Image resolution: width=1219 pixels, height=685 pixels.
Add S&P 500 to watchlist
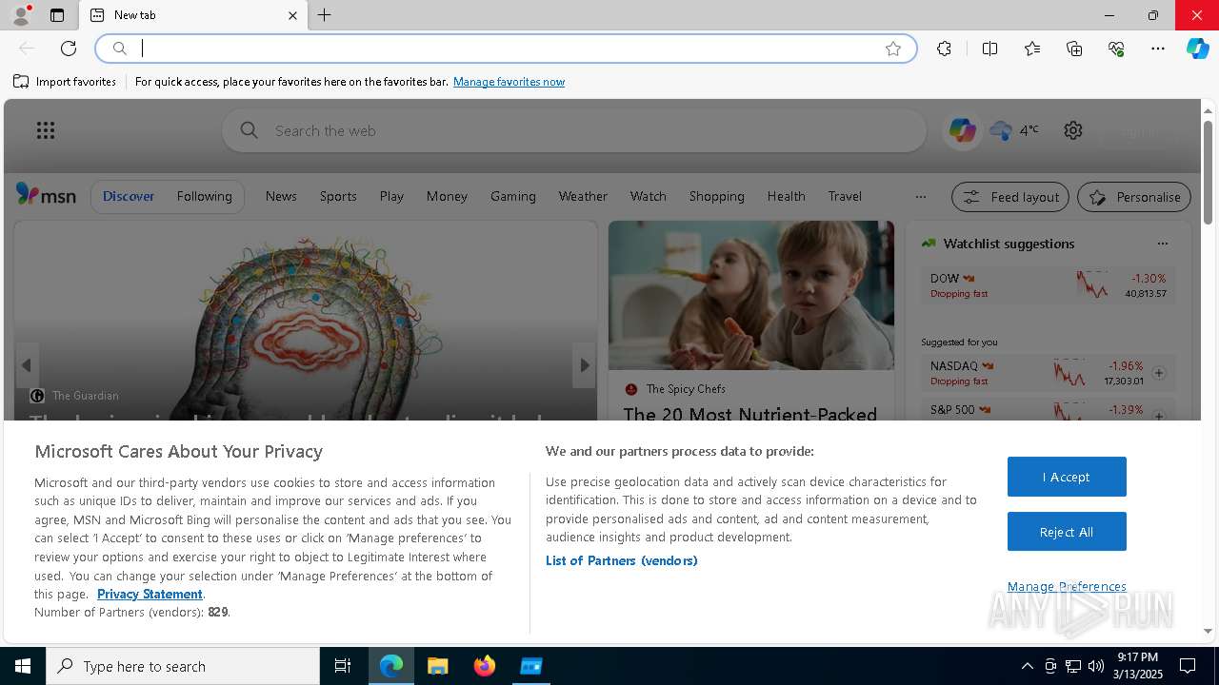pos(1159,416)
